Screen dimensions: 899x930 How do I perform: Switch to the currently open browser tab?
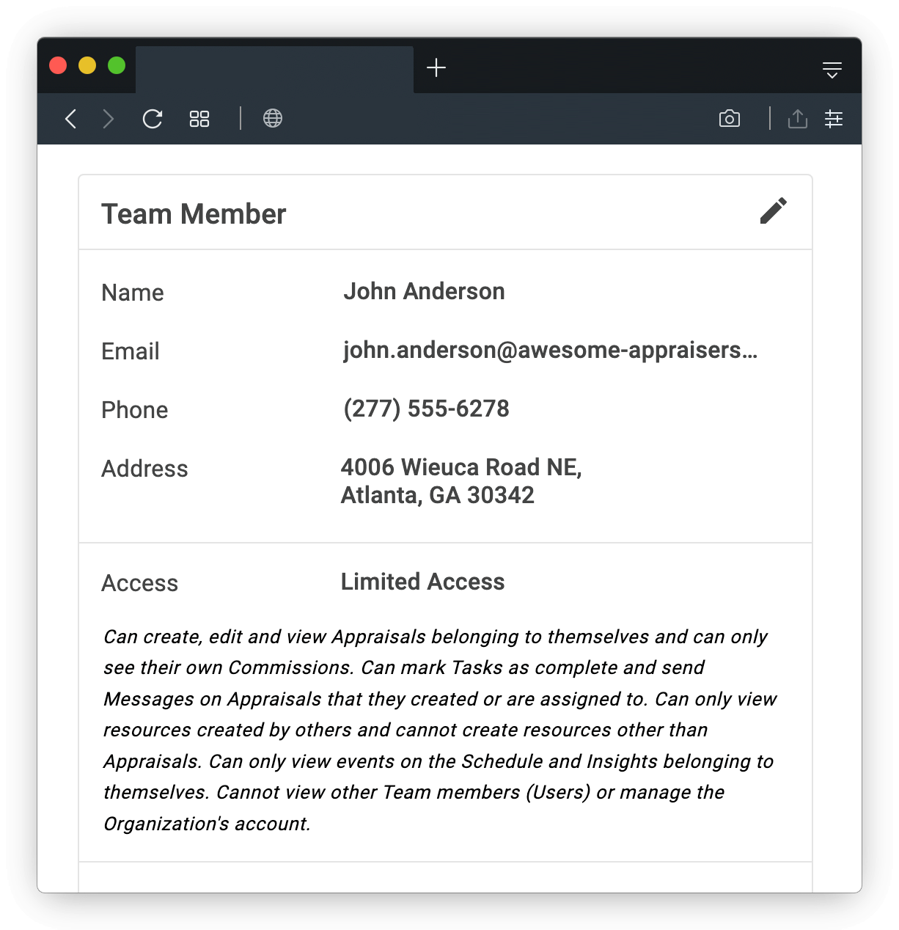pyautogui.click(x=275, y=67)
